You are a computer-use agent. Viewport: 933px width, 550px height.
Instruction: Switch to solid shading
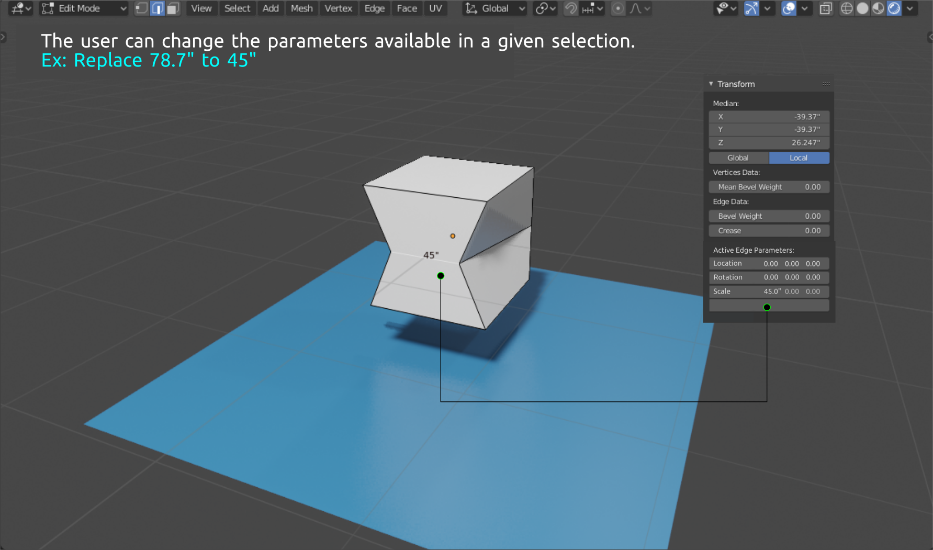(862, 8)
